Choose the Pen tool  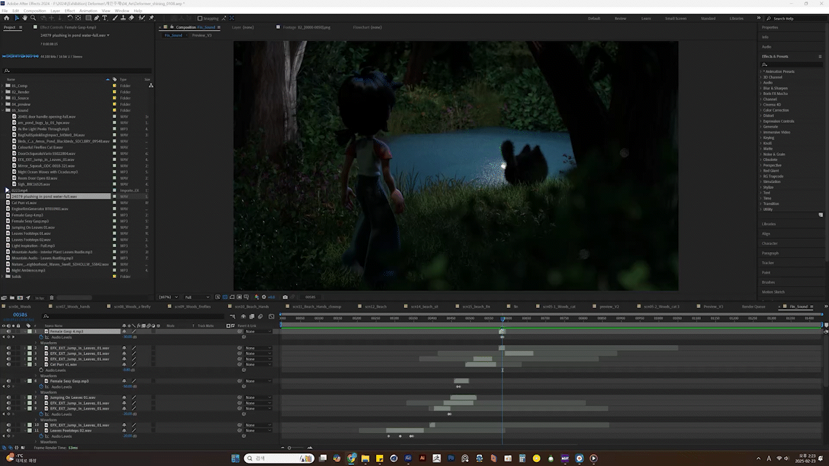[97, 18]
